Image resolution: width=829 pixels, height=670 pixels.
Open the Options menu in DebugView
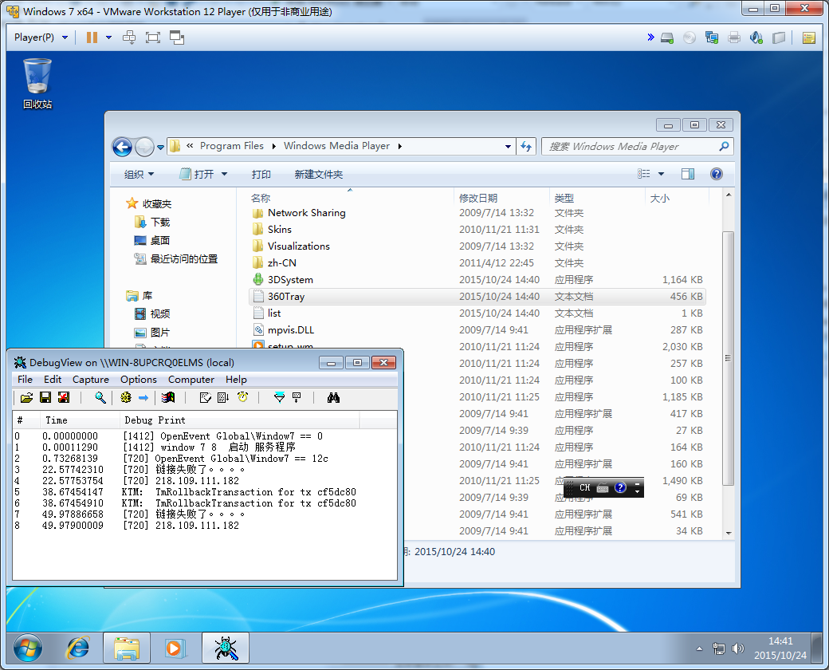pos(139,380)
